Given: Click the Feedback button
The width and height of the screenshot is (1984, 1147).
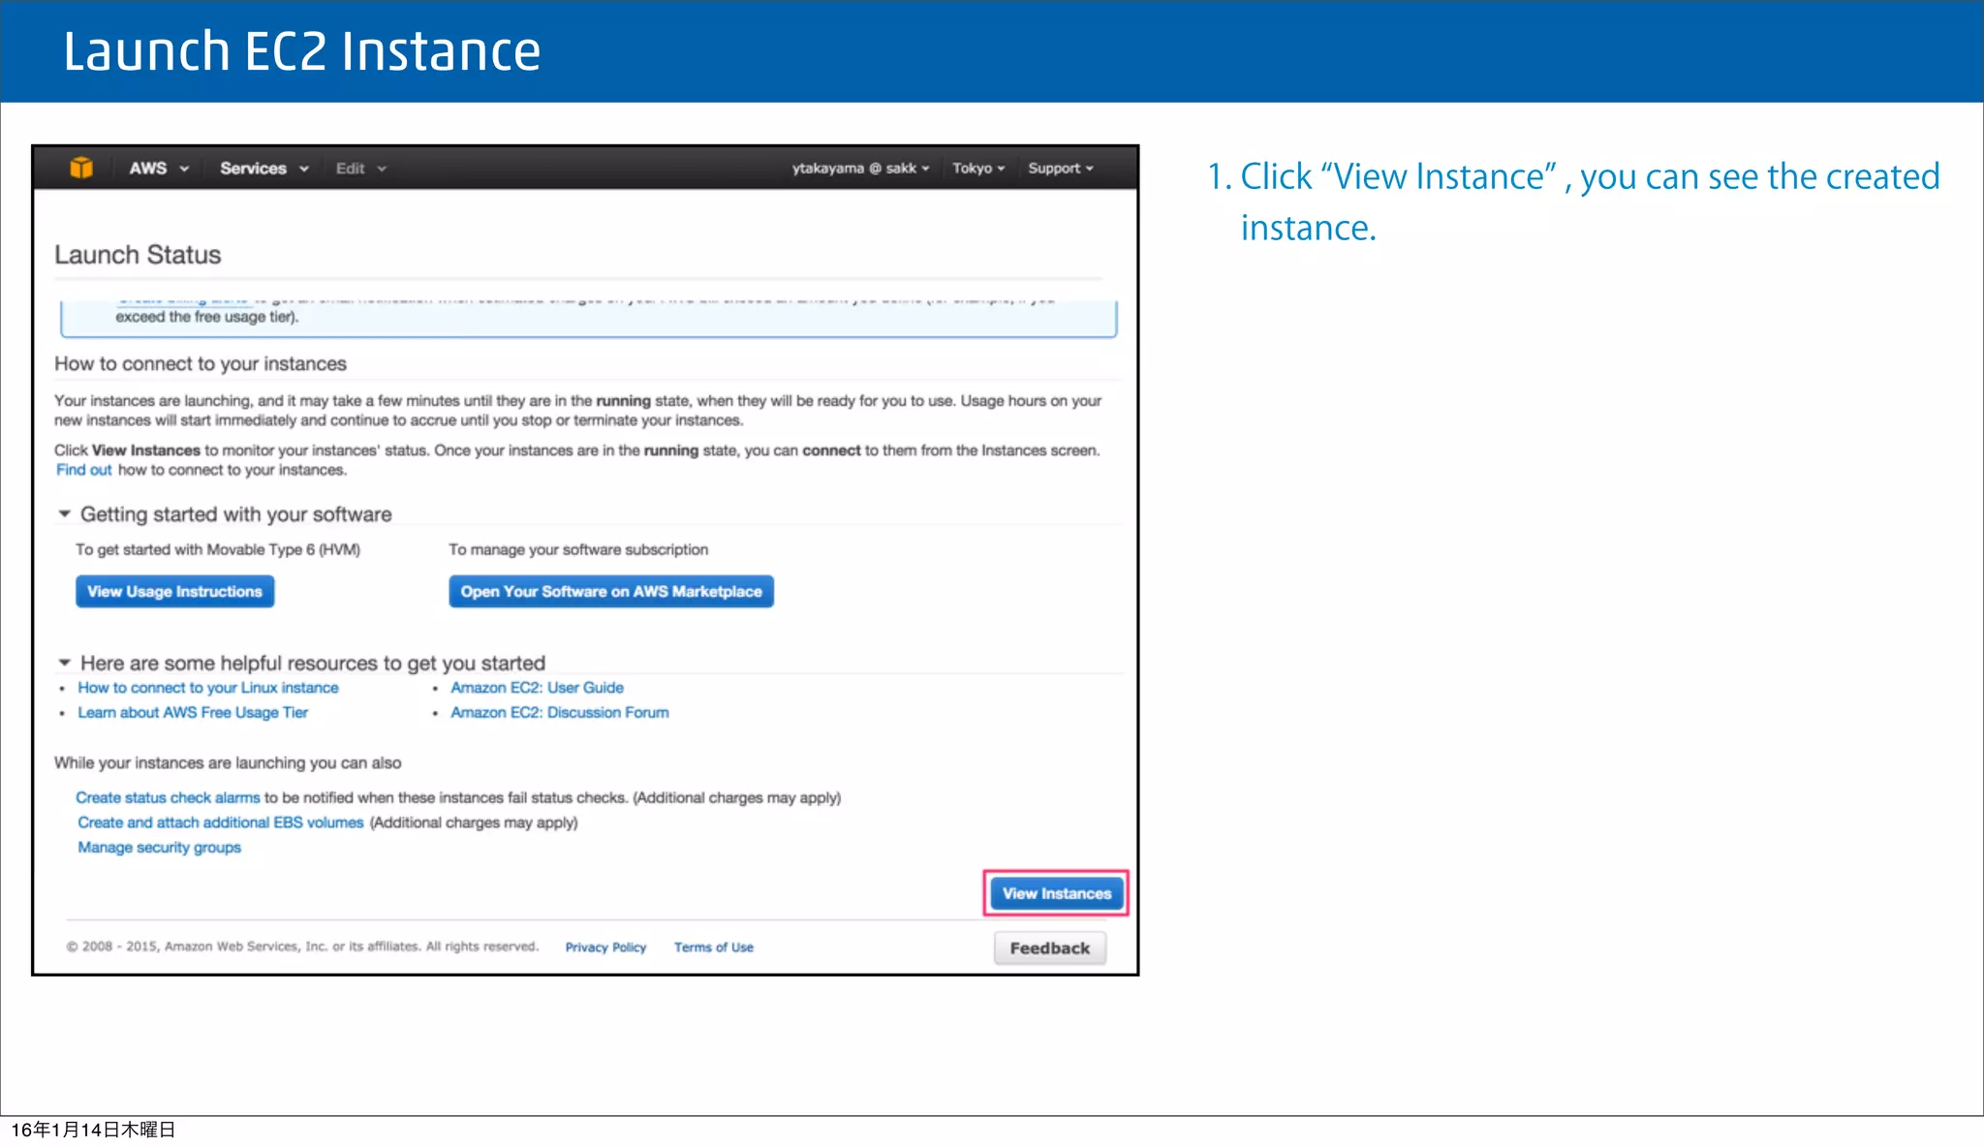Looking at the screenshot, I should click(x=1050, y=948).
